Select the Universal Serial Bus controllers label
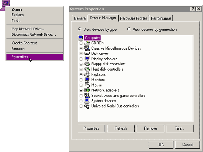203x152 pixels. point(115,106)
